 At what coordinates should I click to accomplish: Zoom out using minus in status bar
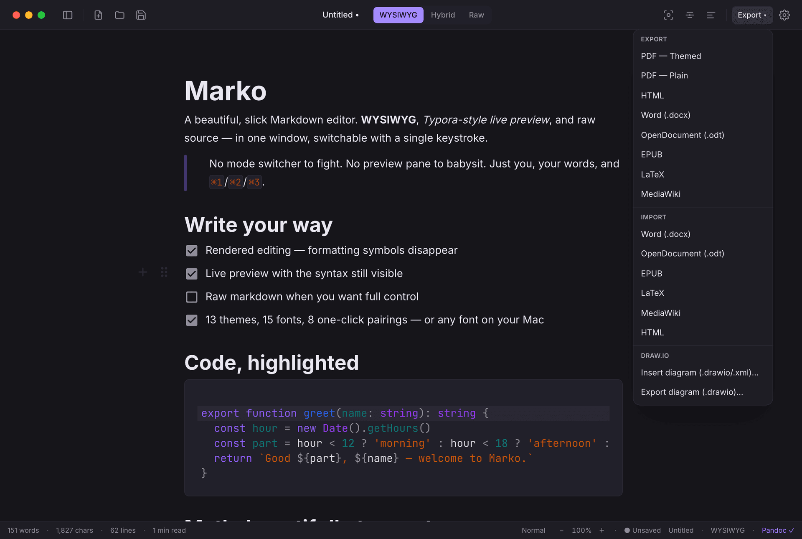561,530
